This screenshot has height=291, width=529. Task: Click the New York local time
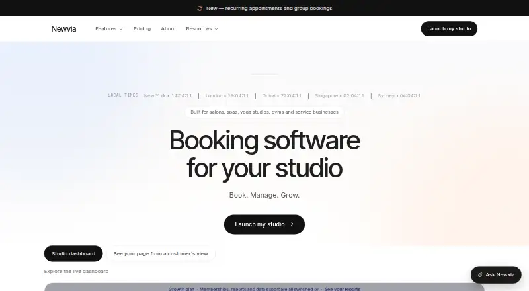(168, 95)
